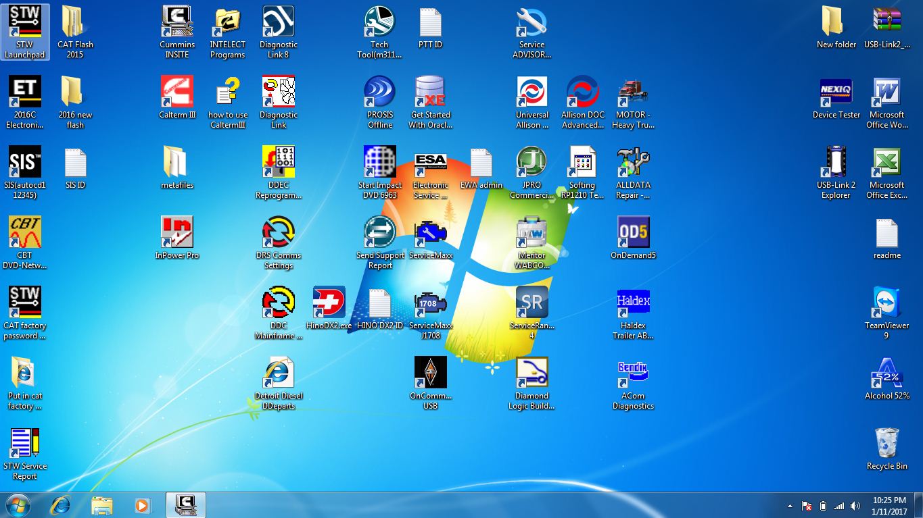The image size is (923, 518).
Task: Launch 2016C Electronic Technician icon
Action: 25,102
